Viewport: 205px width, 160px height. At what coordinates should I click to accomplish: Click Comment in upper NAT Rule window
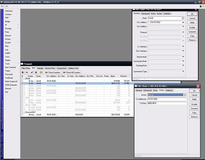click(192, 32)
